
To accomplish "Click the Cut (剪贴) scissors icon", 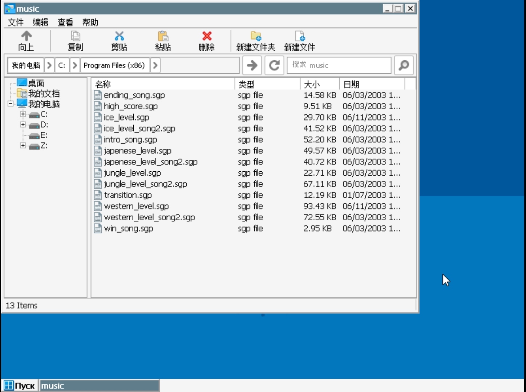I will click(119, 36).
